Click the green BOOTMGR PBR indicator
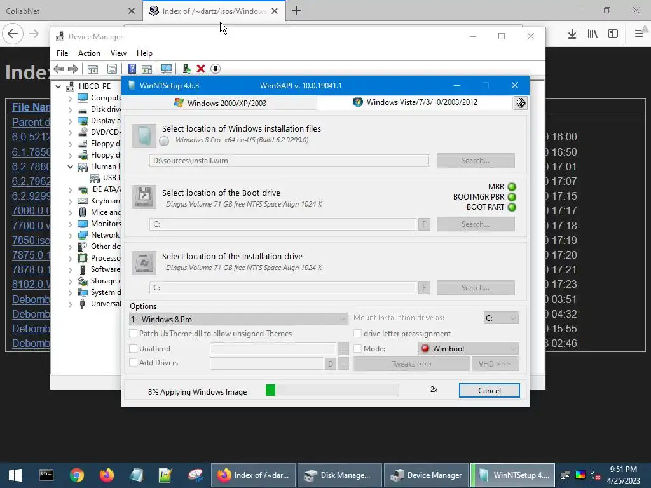This screenshot has width=651, height=488. (x=512, y=197)
